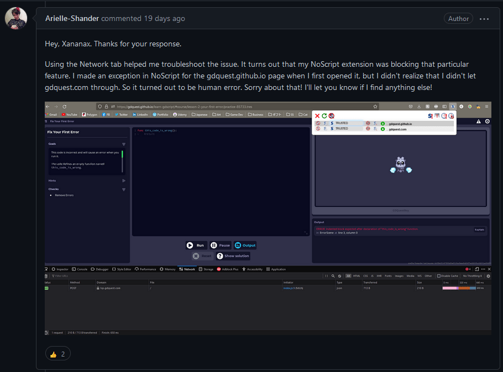The image size is (503, 372).
Task: Click the Reset button
Action: point(202,256)
